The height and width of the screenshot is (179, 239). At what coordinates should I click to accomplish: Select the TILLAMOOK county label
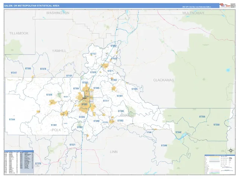[19, 33]
